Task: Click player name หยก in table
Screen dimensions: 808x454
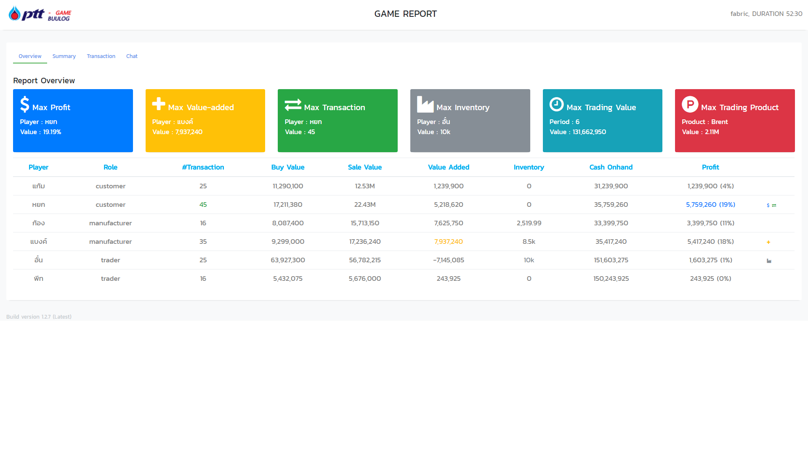Action: pyautogui.click(x=38, y=205)
